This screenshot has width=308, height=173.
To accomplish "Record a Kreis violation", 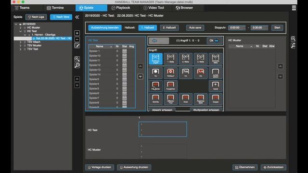I will [x=185, y=99].
